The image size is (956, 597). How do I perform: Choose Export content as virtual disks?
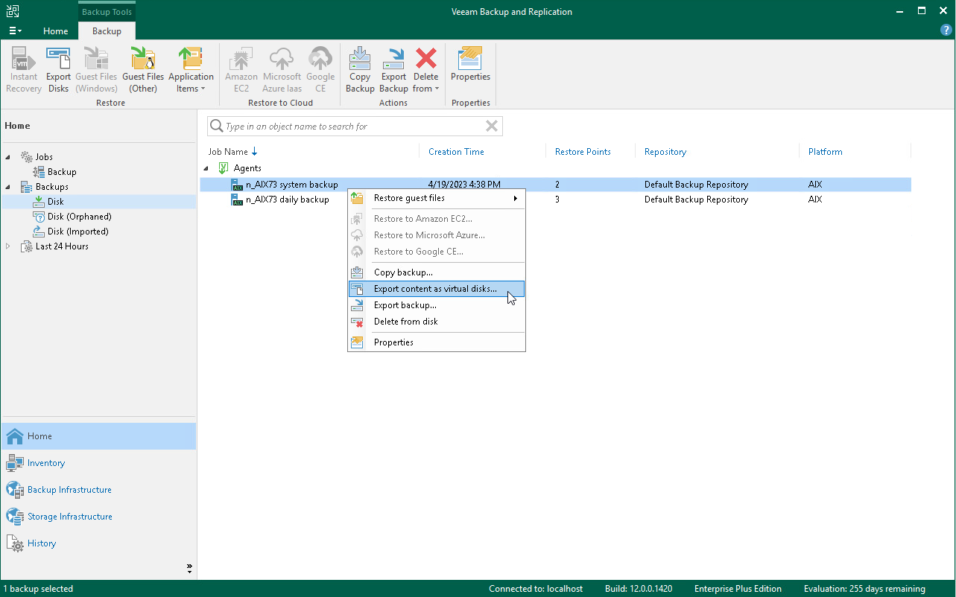coord(437,289)
